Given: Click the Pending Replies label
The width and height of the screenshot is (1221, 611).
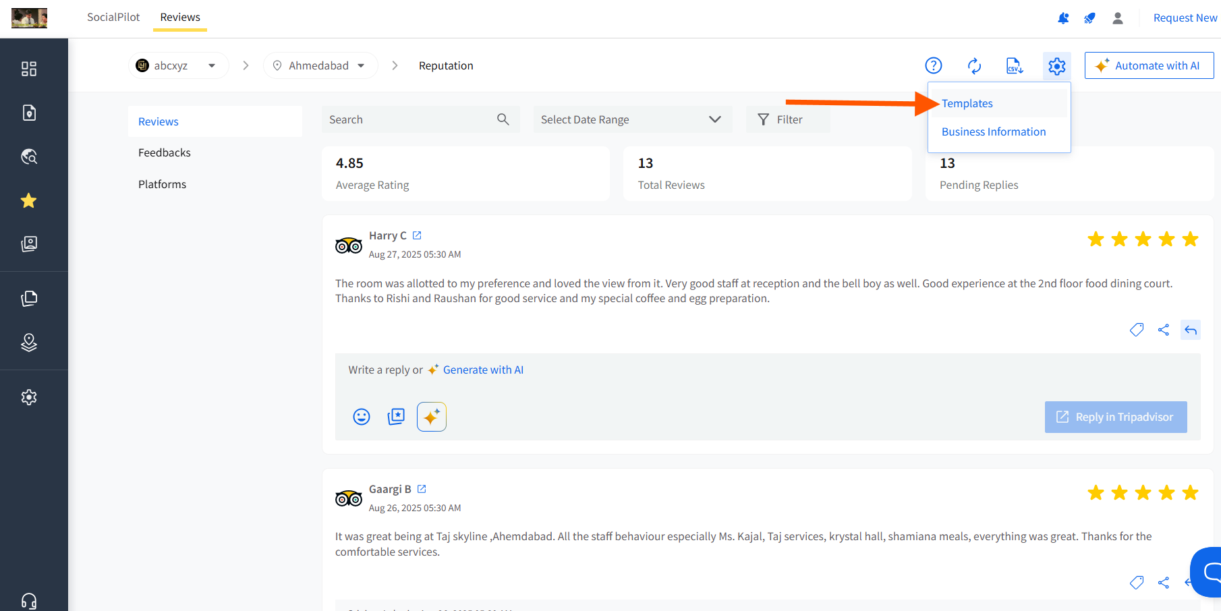Looking at the screenshot, I should tap(979, 185).
